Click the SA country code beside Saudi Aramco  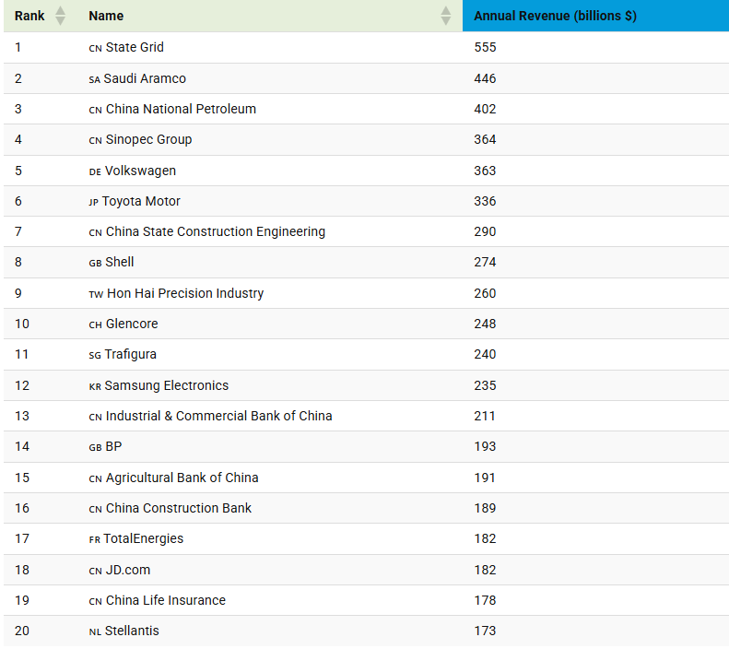(x=94, y=79)
